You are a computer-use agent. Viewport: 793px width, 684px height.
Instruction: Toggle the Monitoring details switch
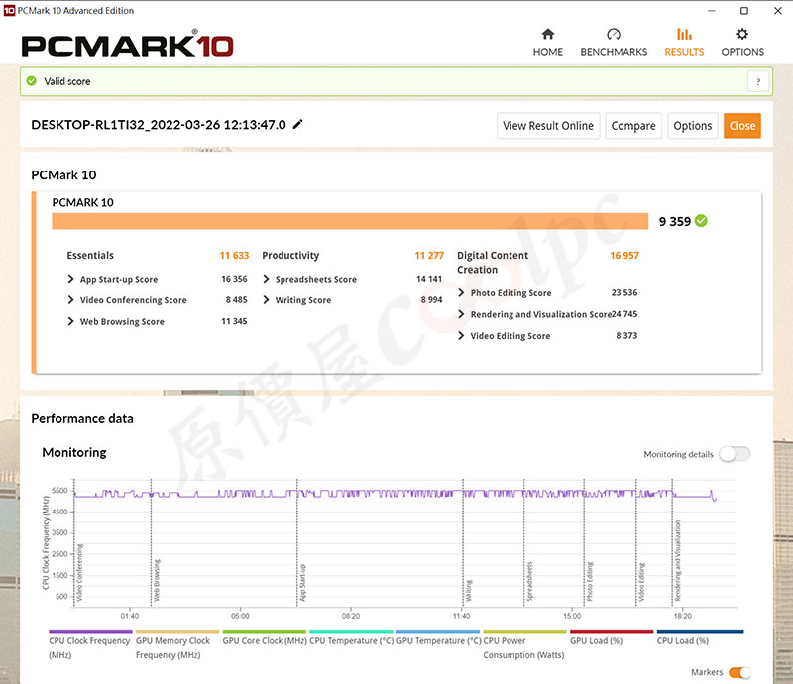pos(735,454)
